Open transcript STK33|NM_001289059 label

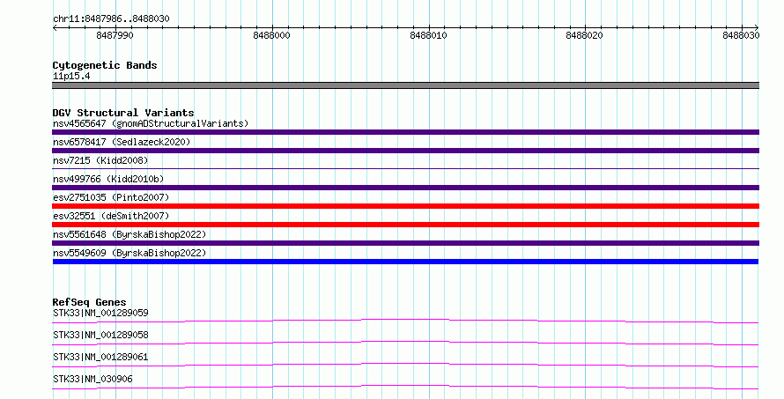coord(100,313)
